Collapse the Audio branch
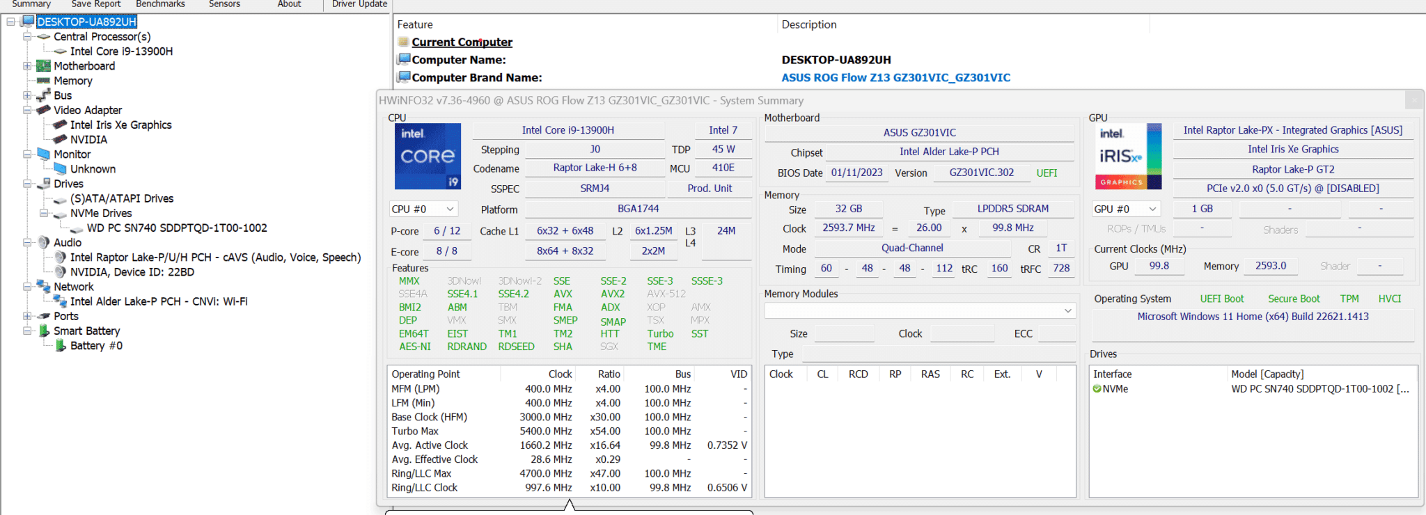1426x515 pixels. click(27, 242)
